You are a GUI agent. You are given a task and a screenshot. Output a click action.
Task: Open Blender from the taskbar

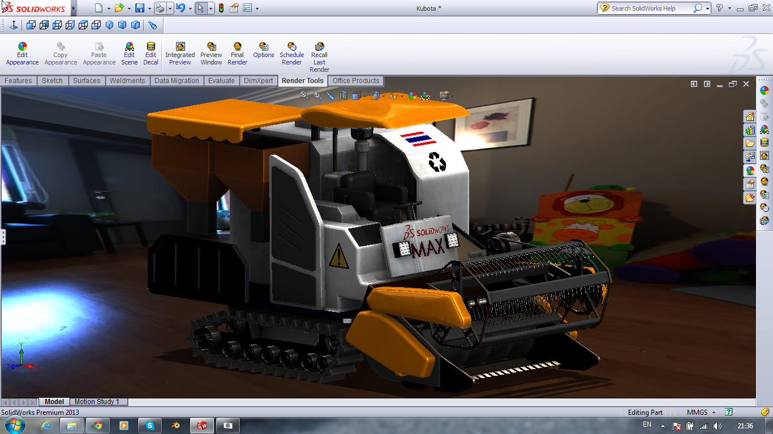[x=175, y=426]
